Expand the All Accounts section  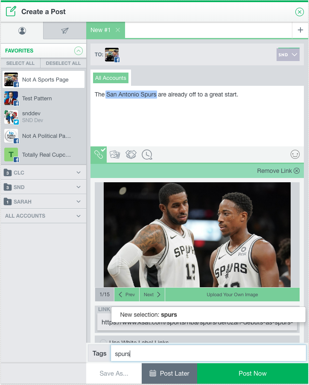click(x=44, y=216)
